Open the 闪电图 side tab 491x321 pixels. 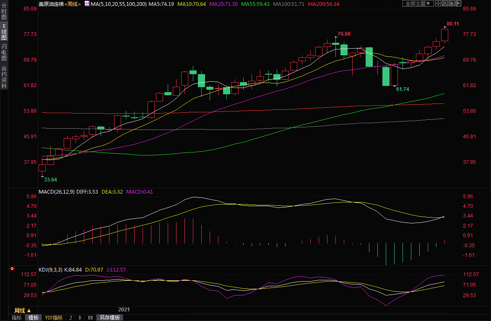point(4,52)
